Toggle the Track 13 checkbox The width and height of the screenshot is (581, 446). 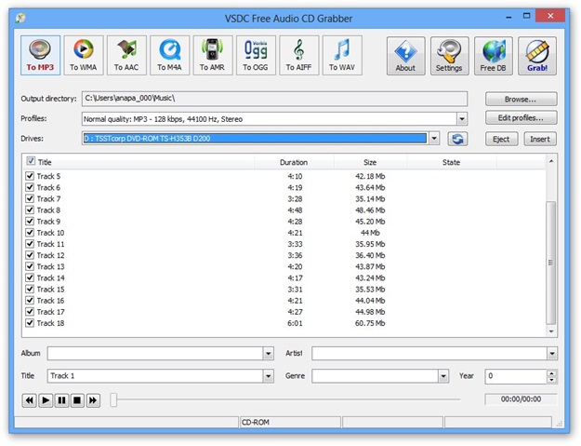coord(30,266)
